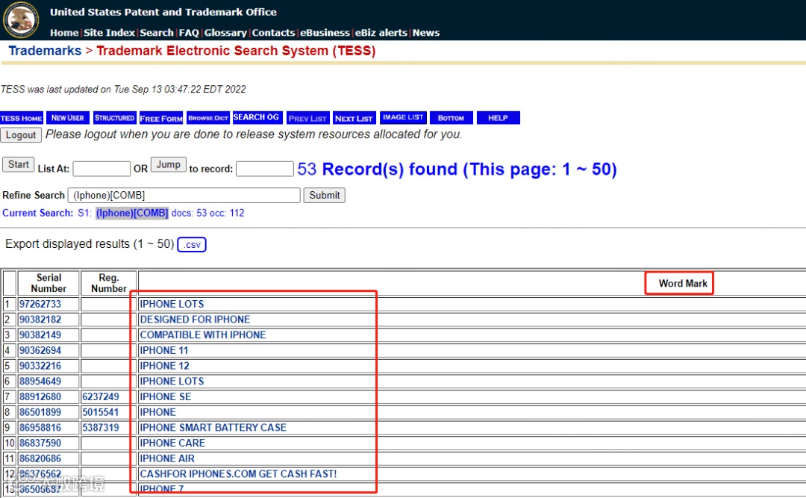The image size is (806, 498).
Task: Click the Browse Dict button
Action: 208,118
